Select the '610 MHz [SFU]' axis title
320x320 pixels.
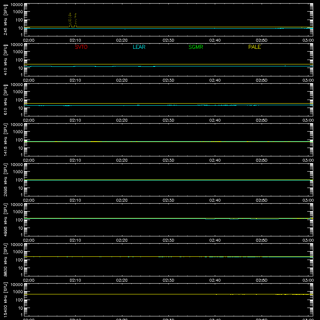(5, 100)
